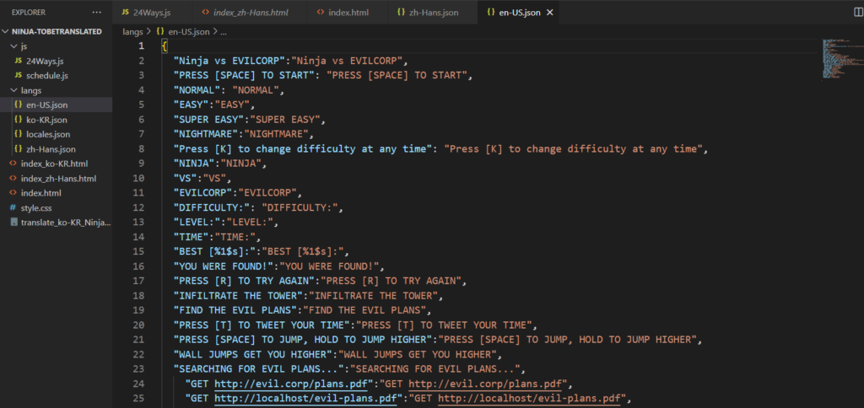This screenshot has width=864, height=408.
Task: Collapse the langs folder
Action: (13, 90)
